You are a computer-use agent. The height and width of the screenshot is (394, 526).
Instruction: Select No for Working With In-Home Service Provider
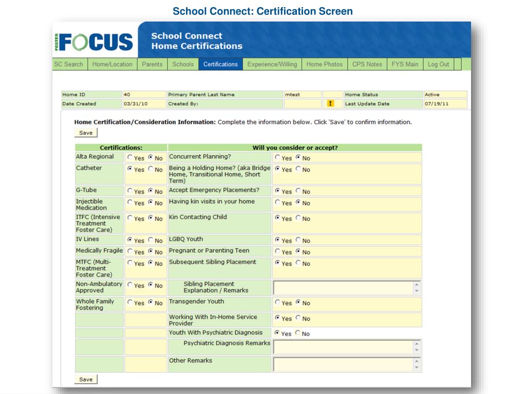(298, 317)
